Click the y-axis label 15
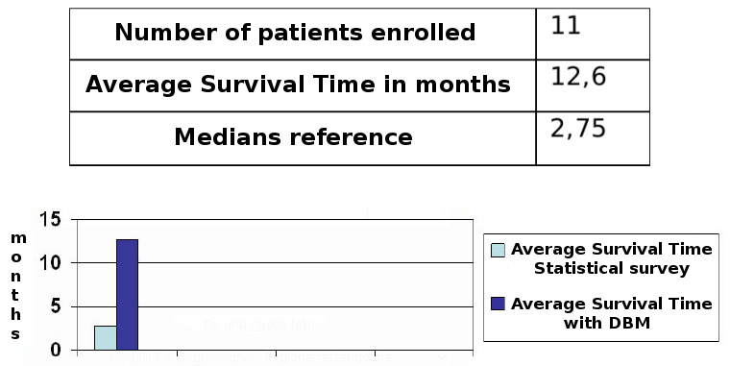The width and height of the screenshot is (730, 366). (x=51, y=219)
